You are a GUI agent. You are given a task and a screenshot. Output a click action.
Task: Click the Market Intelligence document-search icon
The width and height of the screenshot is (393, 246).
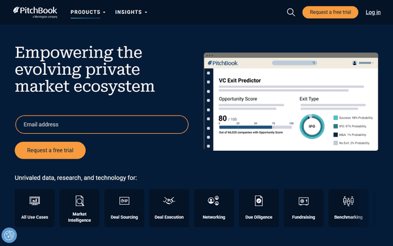(x=79, y=201)
